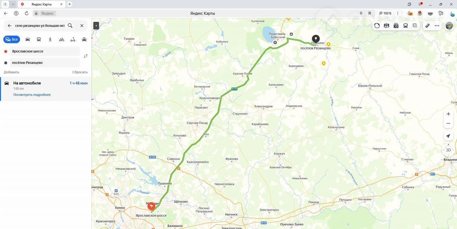This screenshot has height=229, width=457.
Task: Select the walking route mode icon
Action: (50, 40)
